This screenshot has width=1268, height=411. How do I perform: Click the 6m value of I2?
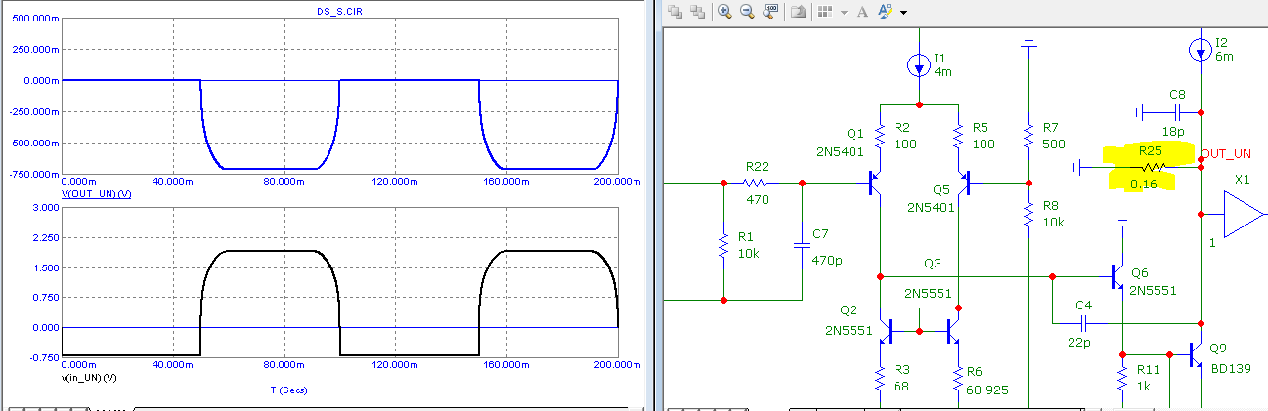pyautogui.click(x=1225, y=57)
